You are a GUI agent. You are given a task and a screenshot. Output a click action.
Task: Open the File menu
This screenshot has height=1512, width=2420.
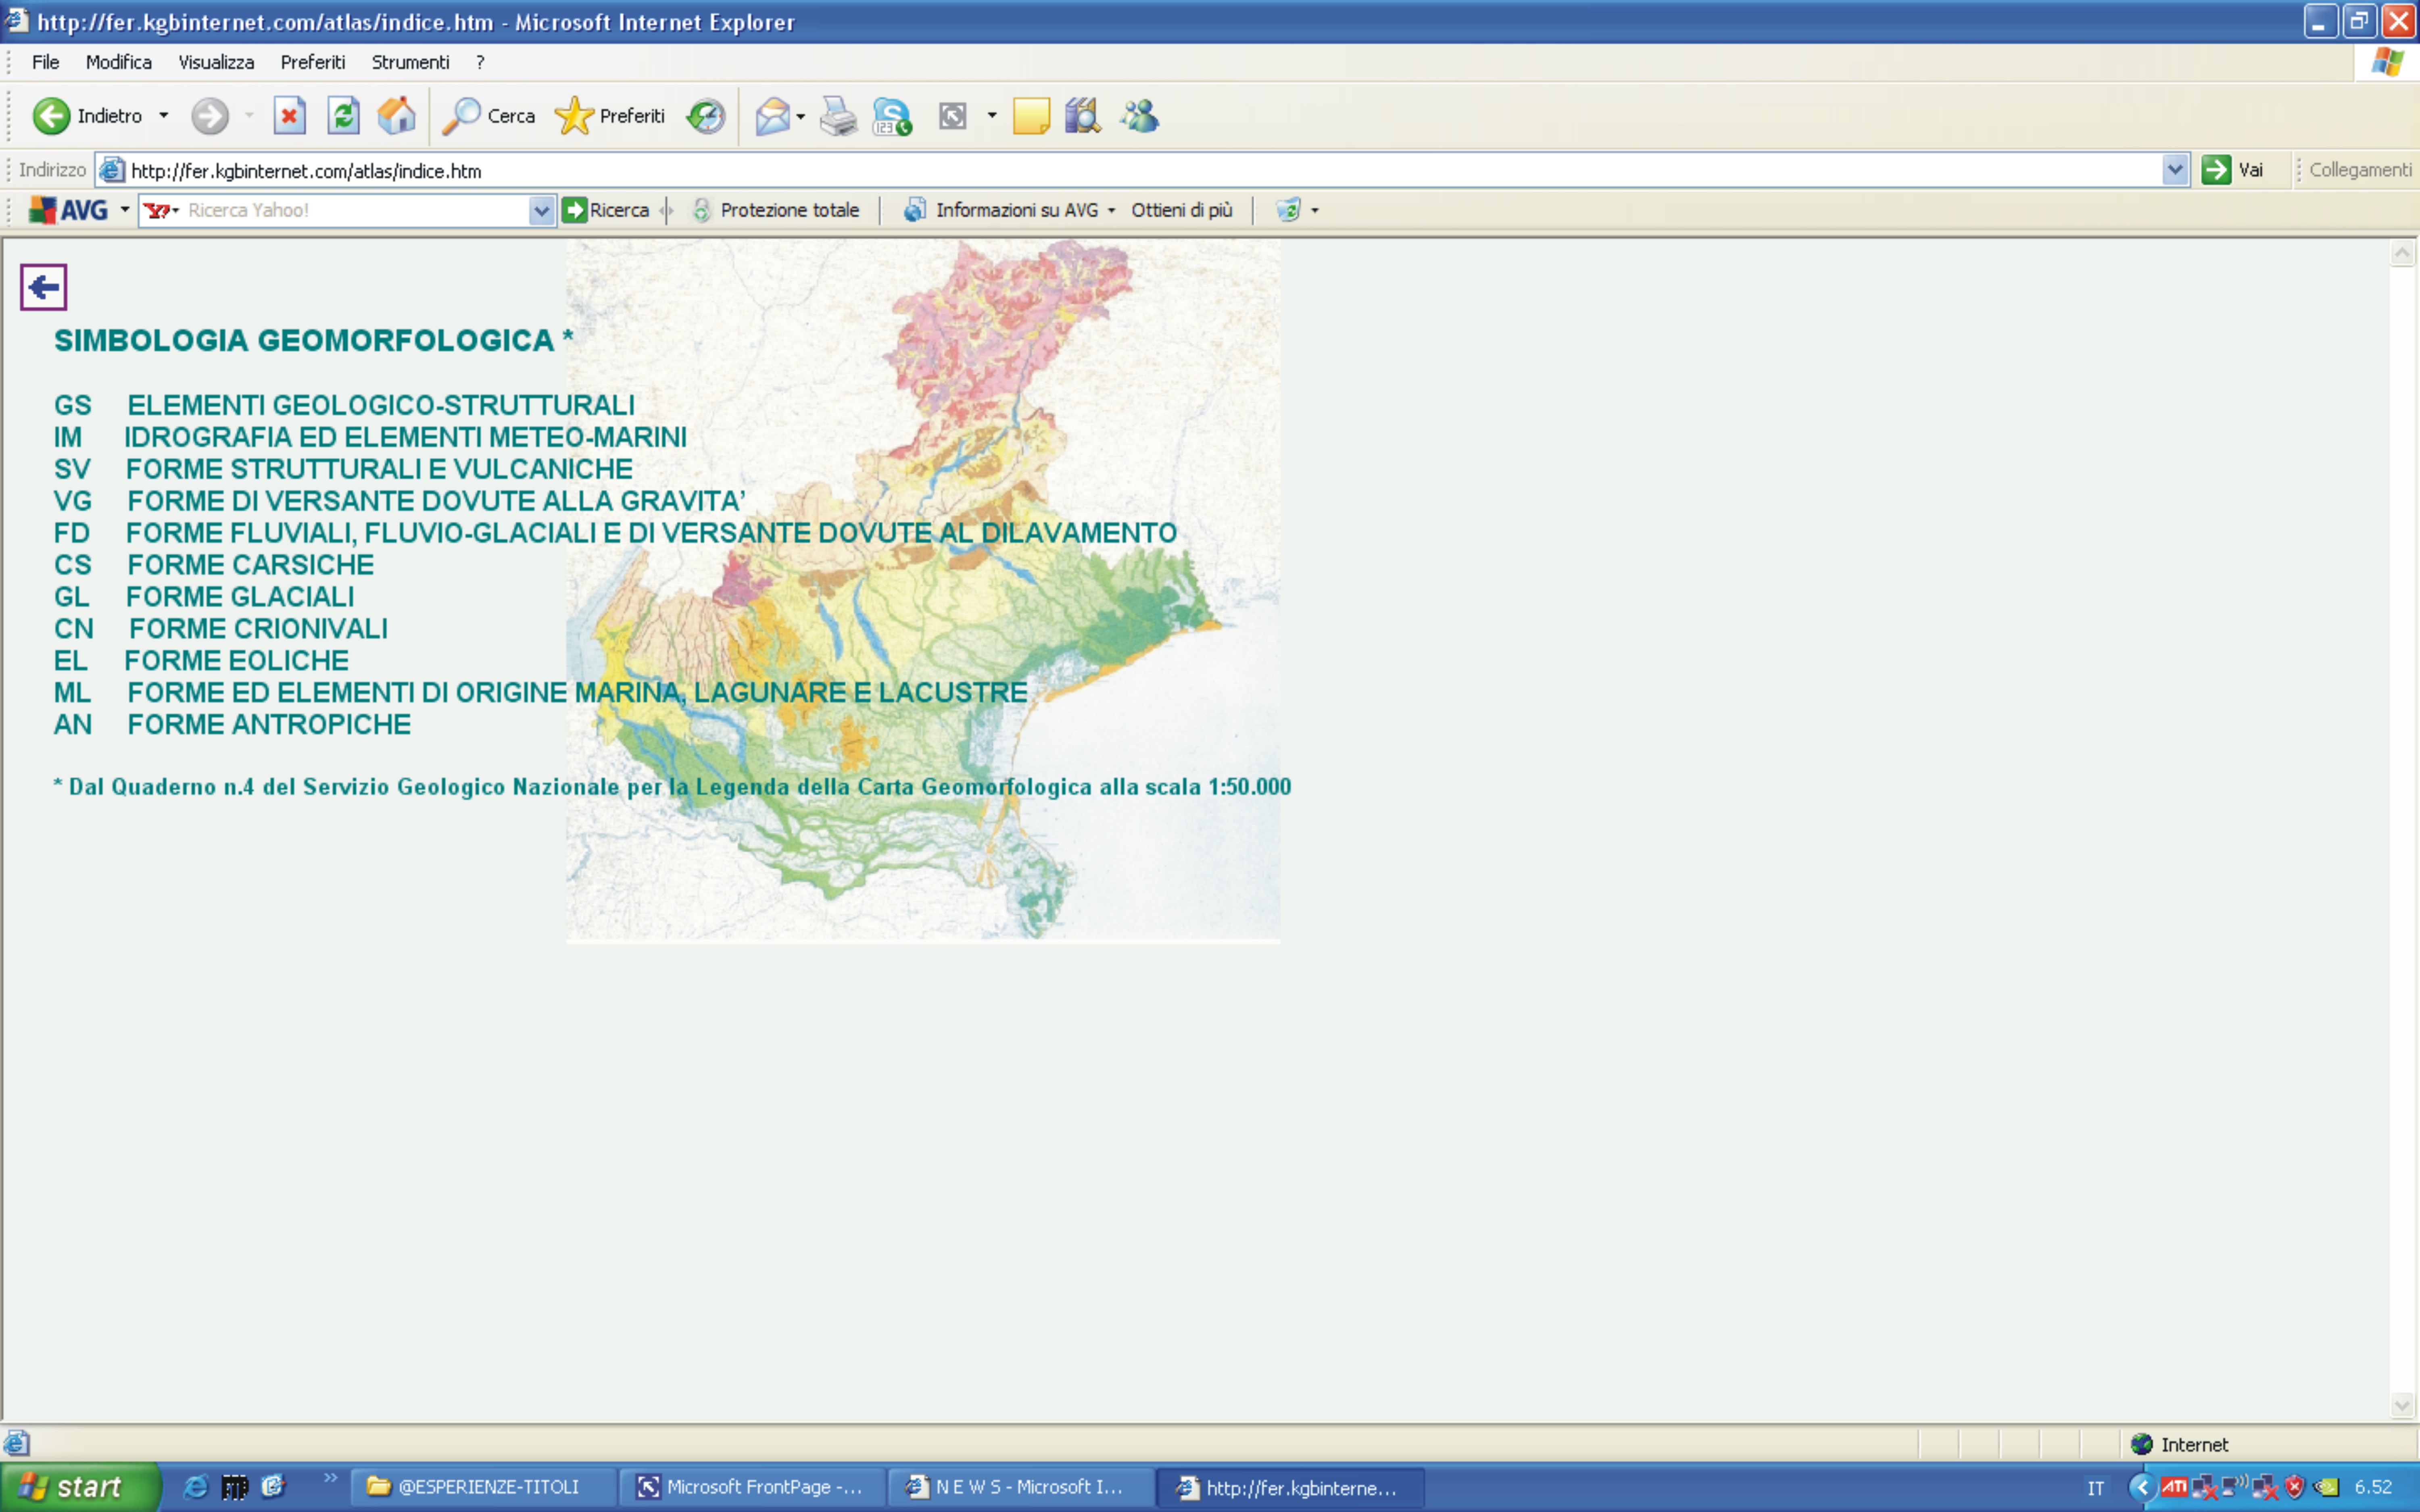(x=46, y=62)
